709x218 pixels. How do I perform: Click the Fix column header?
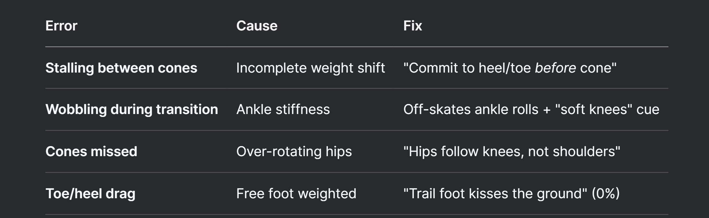point(413,26)
